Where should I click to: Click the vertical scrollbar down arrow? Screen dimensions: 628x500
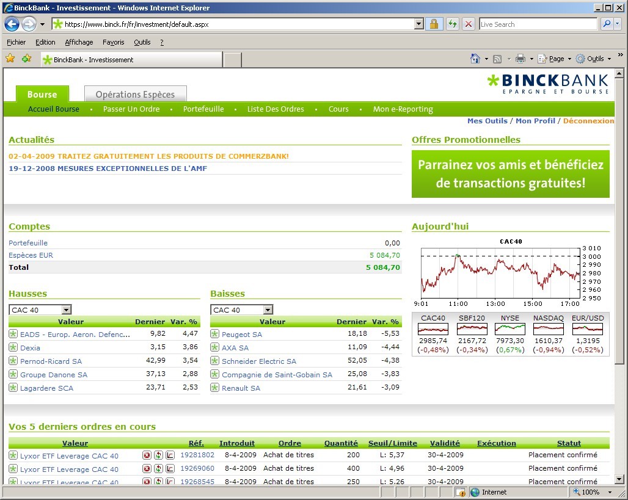[619, 479]
